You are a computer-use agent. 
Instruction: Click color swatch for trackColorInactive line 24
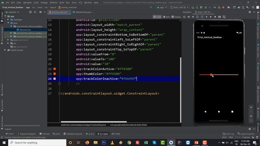click(54, 79)
